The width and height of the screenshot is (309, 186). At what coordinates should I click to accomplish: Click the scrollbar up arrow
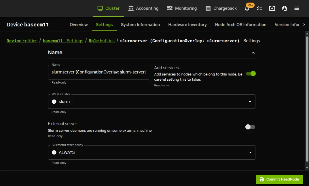pos(307,34)
